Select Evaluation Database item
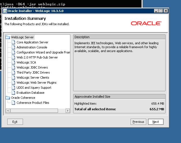Image resolution: width=181 pixels, height=143 pixels. pos(31,93)
